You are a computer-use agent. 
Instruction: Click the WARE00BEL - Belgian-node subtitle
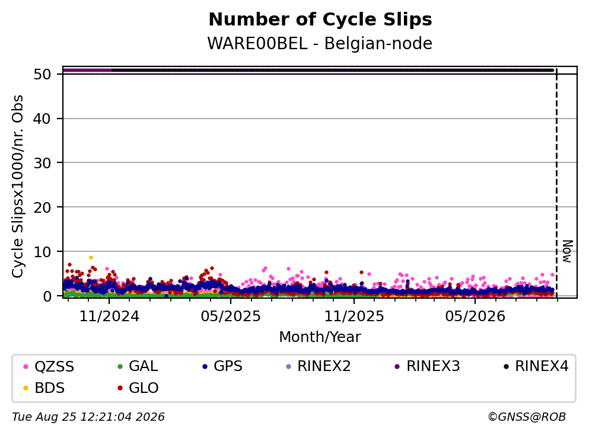[320, 43]
